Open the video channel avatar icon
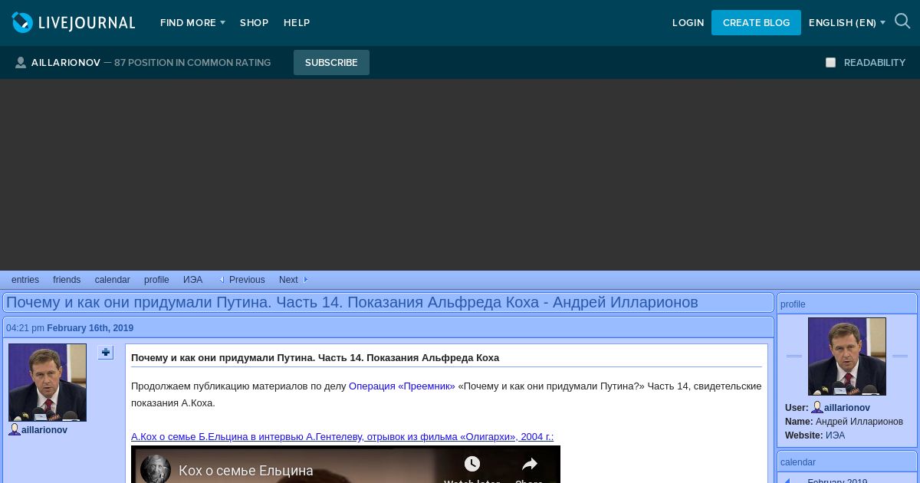This screenshot has width=920, height=483. pos(156,469)
